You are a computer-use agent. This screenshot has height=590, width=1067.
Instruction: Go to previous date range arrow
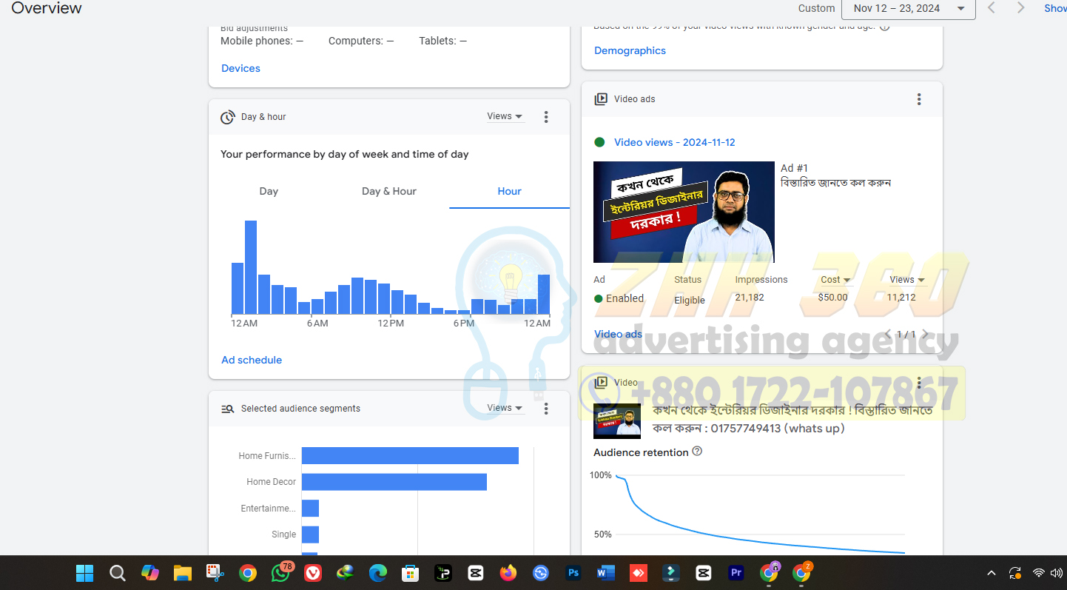(992, 8)
